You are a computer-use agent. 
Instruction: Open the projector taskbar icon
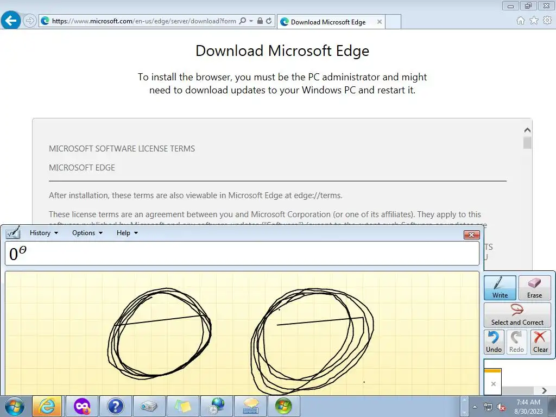[x=149, y=406]
